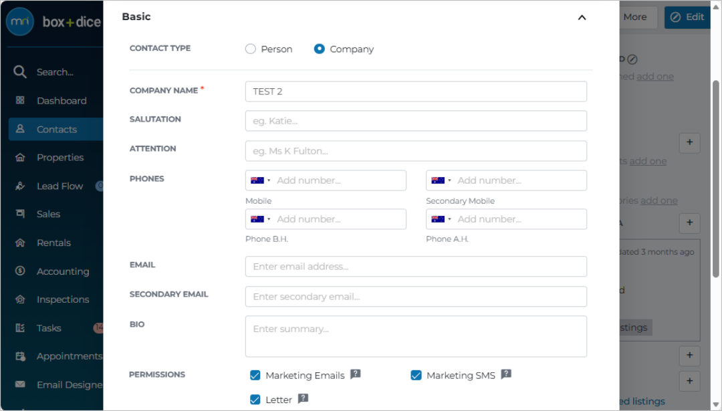Uncheck the Marketing SMS checkbox
Screen dimensions: 722x411
click(416, 375)
